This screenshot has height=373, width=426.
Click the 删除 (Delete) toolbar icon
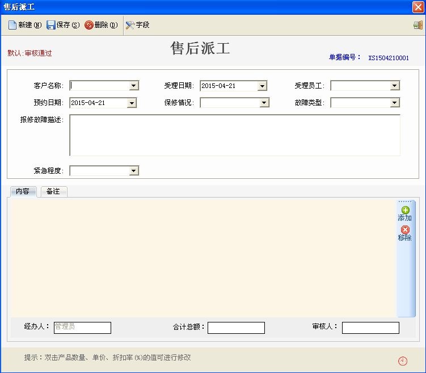pos(89,25)
